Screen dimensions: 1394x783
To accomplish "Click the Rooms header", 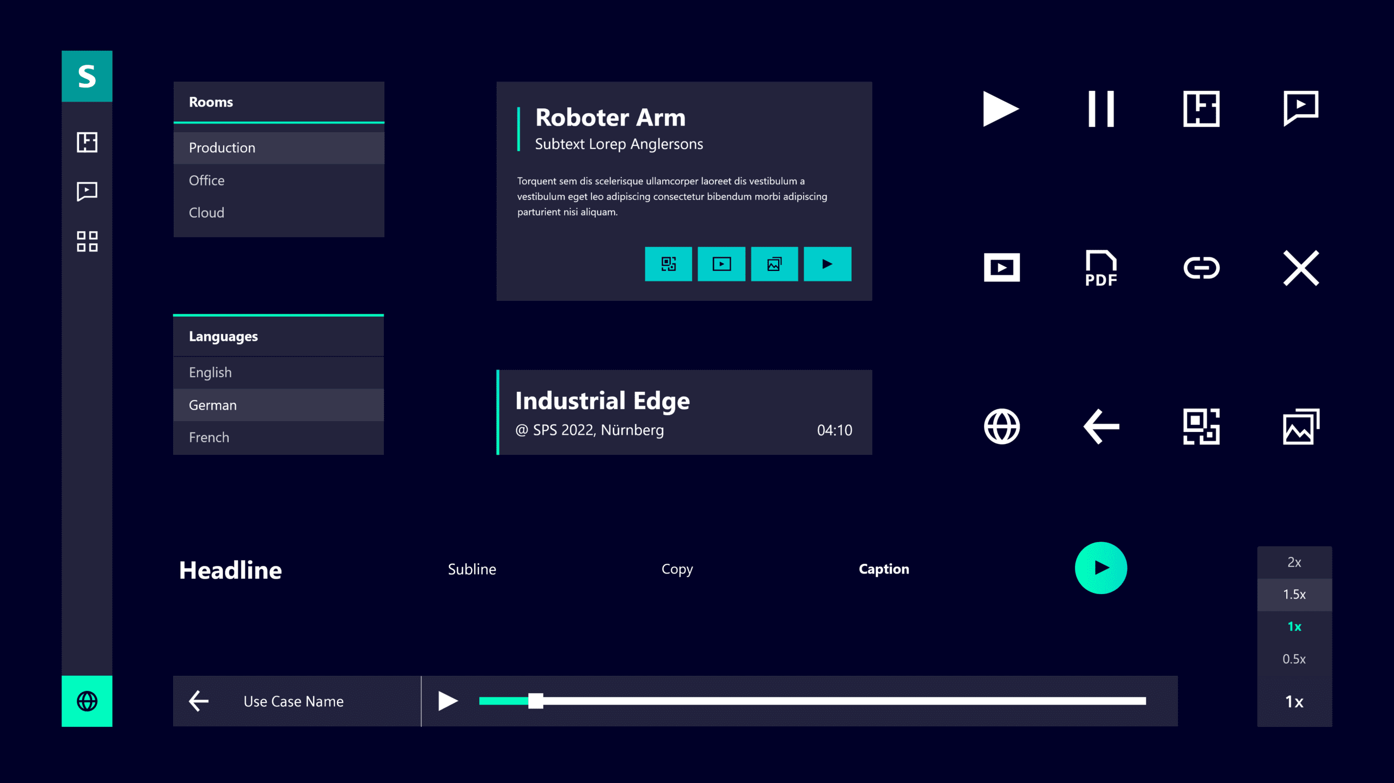I will (x=279, y=102).
